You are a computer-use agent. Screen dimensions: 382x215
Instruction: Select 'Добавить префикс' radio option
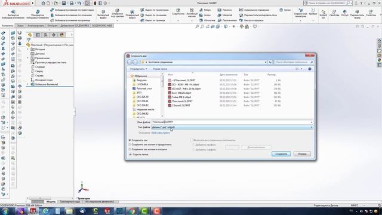(194, 145)
